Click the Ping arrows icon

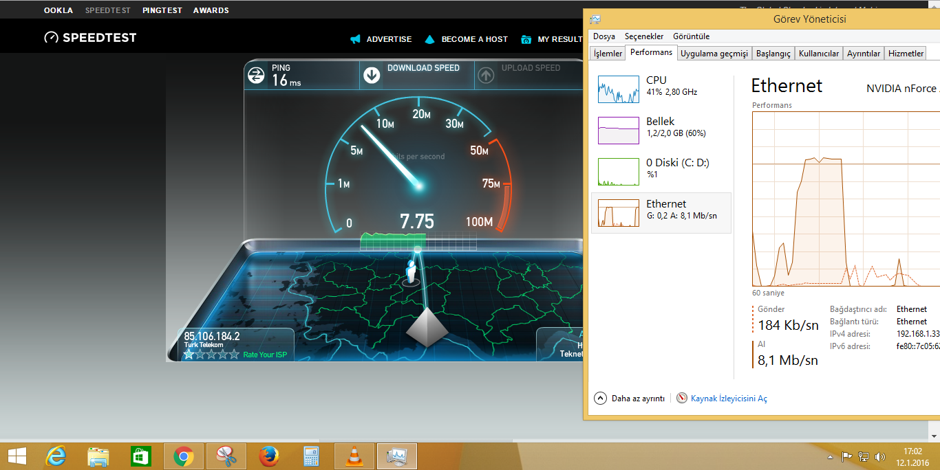tap(257, 75)
